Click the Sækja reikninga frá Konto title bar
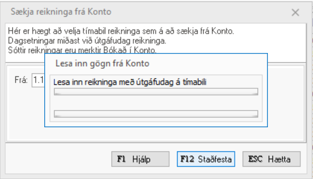Image resolution: width=313 pixels, height=179 pixels. [170, 12]
